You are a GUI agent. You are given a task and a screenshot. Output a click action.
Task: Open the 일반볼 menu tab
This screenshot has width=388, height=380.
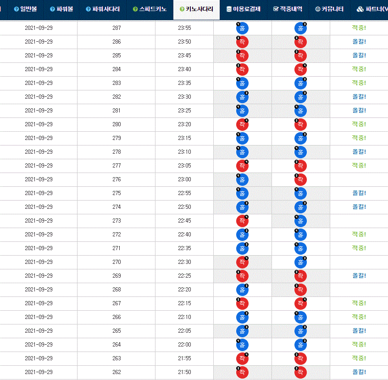click(x=26, y=9)
